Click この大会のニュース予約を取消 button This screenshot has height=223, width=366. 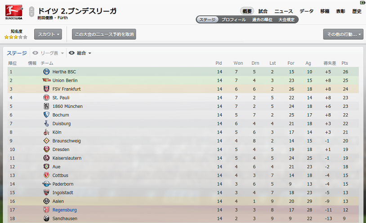104,34
